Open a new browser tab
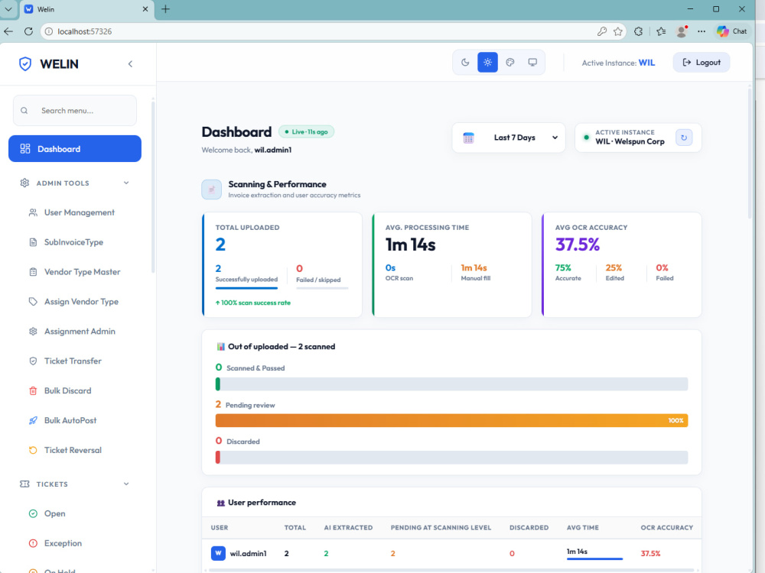The height and width of the screenshot is (573, 765). [166, 9]
